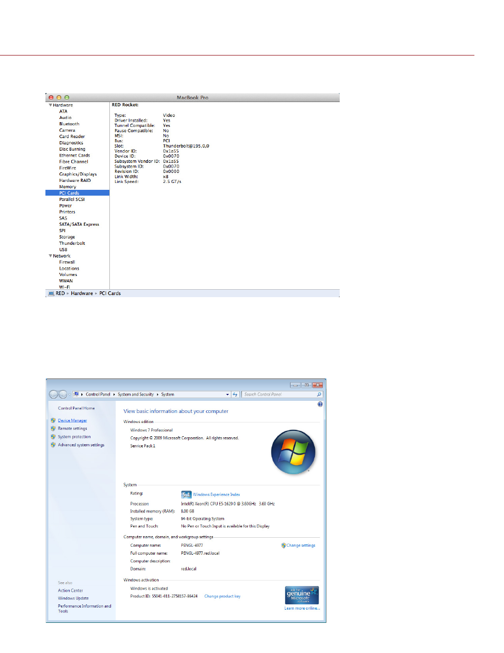Select Hardware RAID entry
Image resolution: width=504 pixels, height=653 pixels.
point(75,180)
